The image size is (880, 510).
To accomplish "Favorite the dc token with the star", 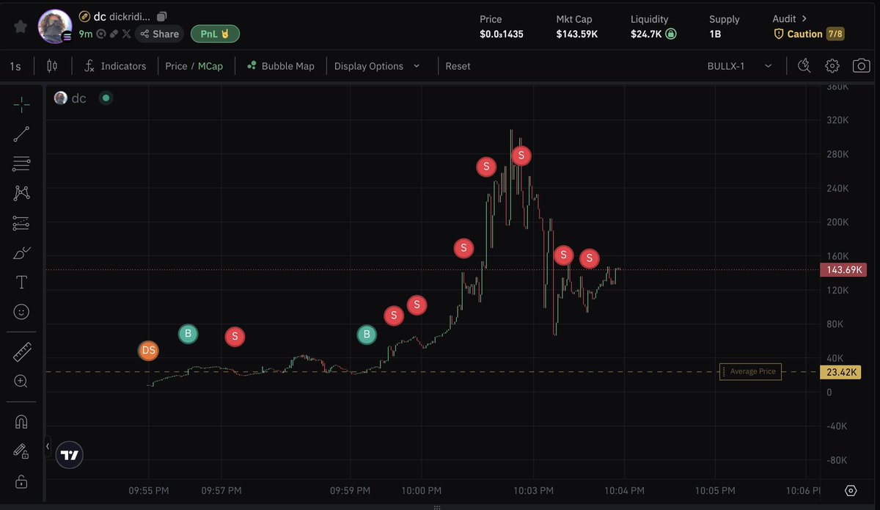I will (21, 26).
